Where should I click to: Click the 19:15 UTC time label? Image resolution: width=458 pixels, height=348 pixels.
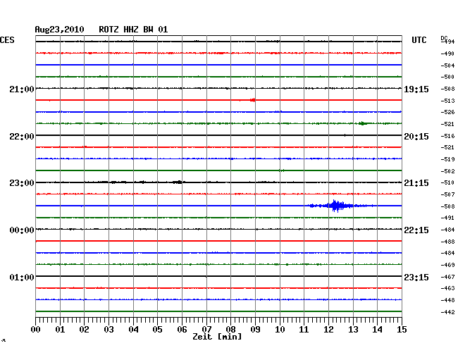416,89
